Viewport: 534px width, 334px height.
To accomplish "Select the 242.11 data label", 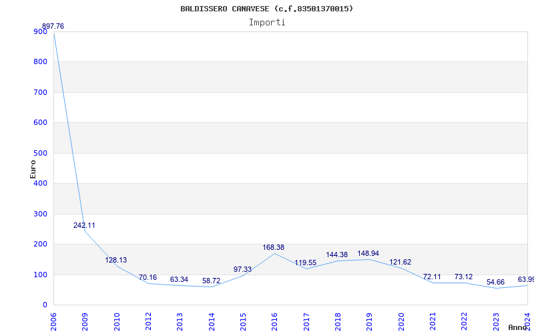I will tap(84, 225).
